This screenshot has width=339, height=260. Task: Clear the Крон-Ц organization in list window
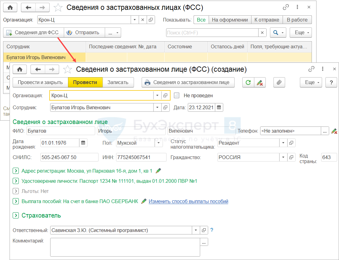[142, 20]
